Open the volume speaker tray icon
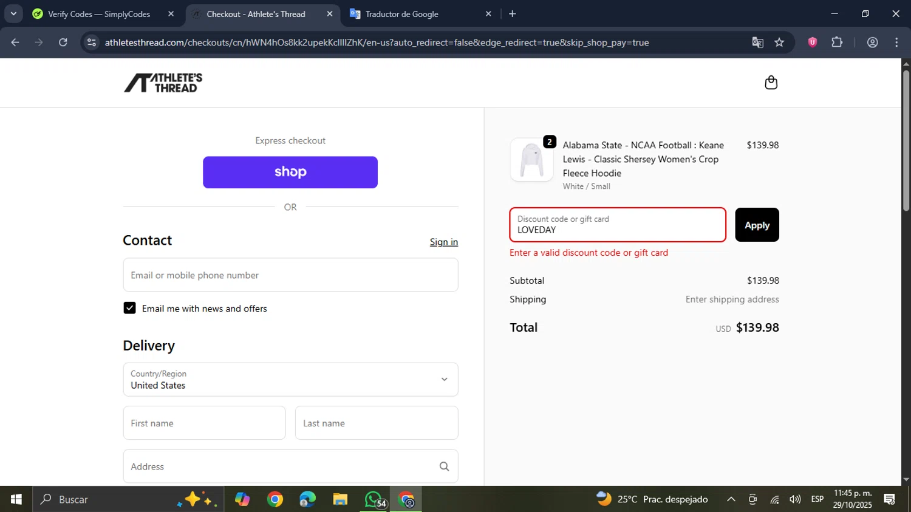Image resolution: width=911 pixels, height=512 pixels. (x=795, y=499)
